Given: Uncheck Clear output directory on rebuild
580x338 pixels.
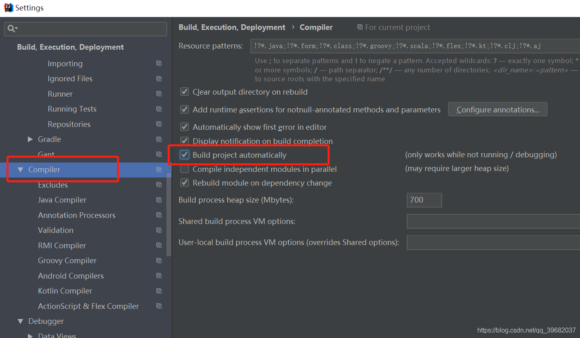Looking at the screenshot, I should coord(185,92).
